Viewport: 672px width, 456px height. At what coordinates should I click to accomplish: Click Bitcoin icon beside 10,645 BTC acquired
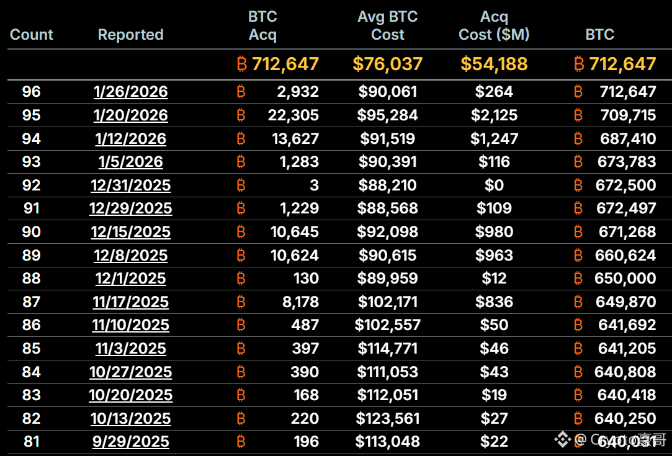(x=241, y=232)
